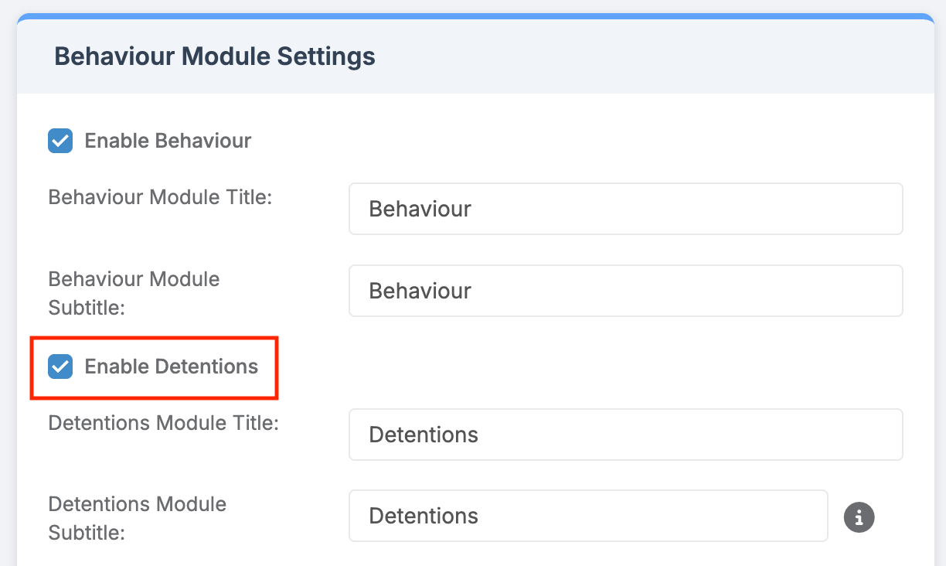Click the white checkmark in Enable Behaviour box
Screen dimensions: 946x566
pos(60,141)
